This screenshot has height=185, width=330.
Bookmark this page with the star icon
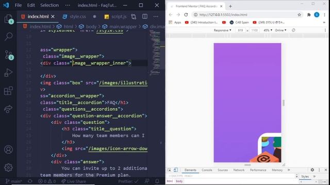(299, 15)
